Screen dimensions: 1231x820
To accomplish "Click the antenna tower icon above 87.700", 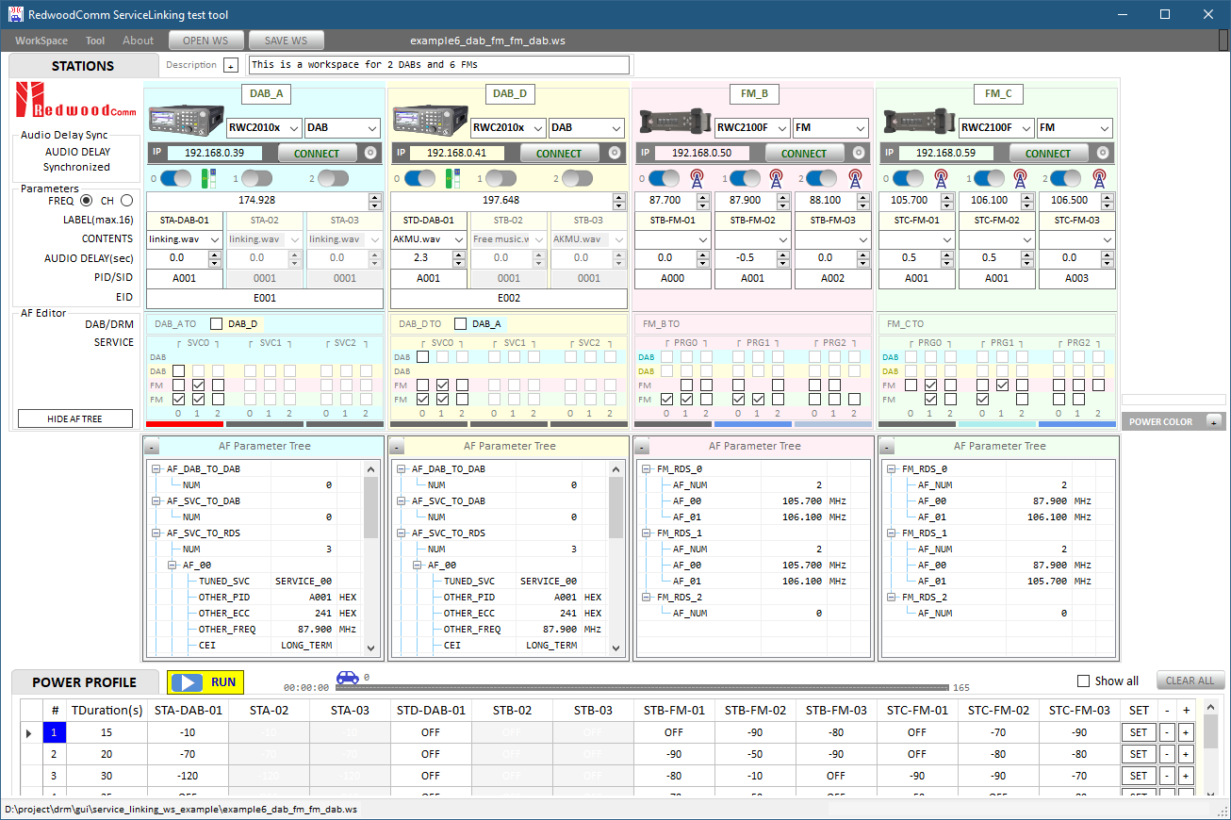I will pos(698,178).
